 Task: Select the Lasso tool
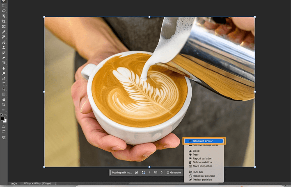(x=4, y=11)
